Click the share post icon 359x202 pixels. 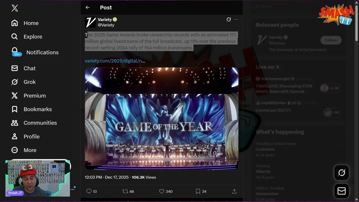234,191
